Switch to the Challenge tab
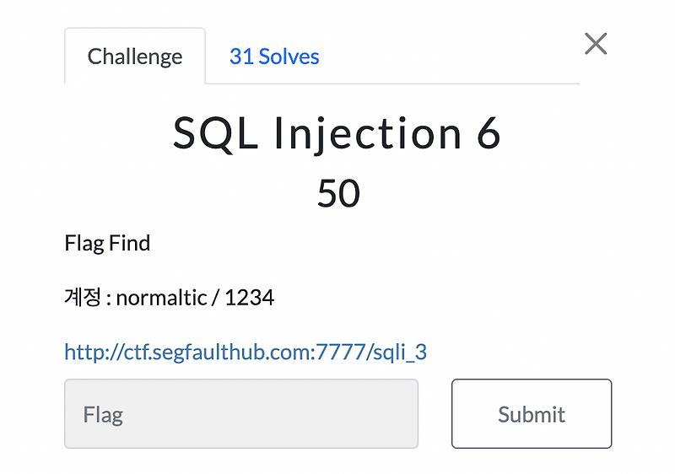This screenshot has width=675, height=474. click(135, 57)
